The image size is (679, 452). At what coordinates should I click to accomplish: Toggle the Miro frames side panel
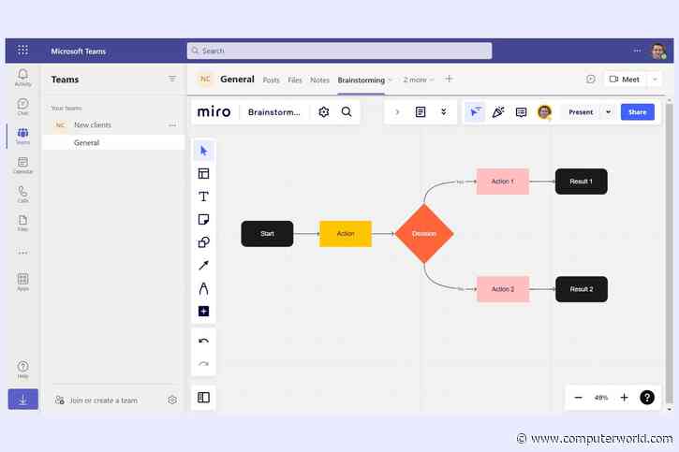click(203, 397)
